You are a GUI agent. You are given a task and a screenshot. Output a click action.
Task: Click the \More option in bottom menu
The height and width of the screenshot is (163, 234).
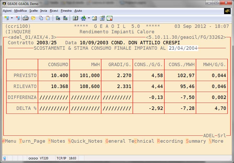[216, 141]
